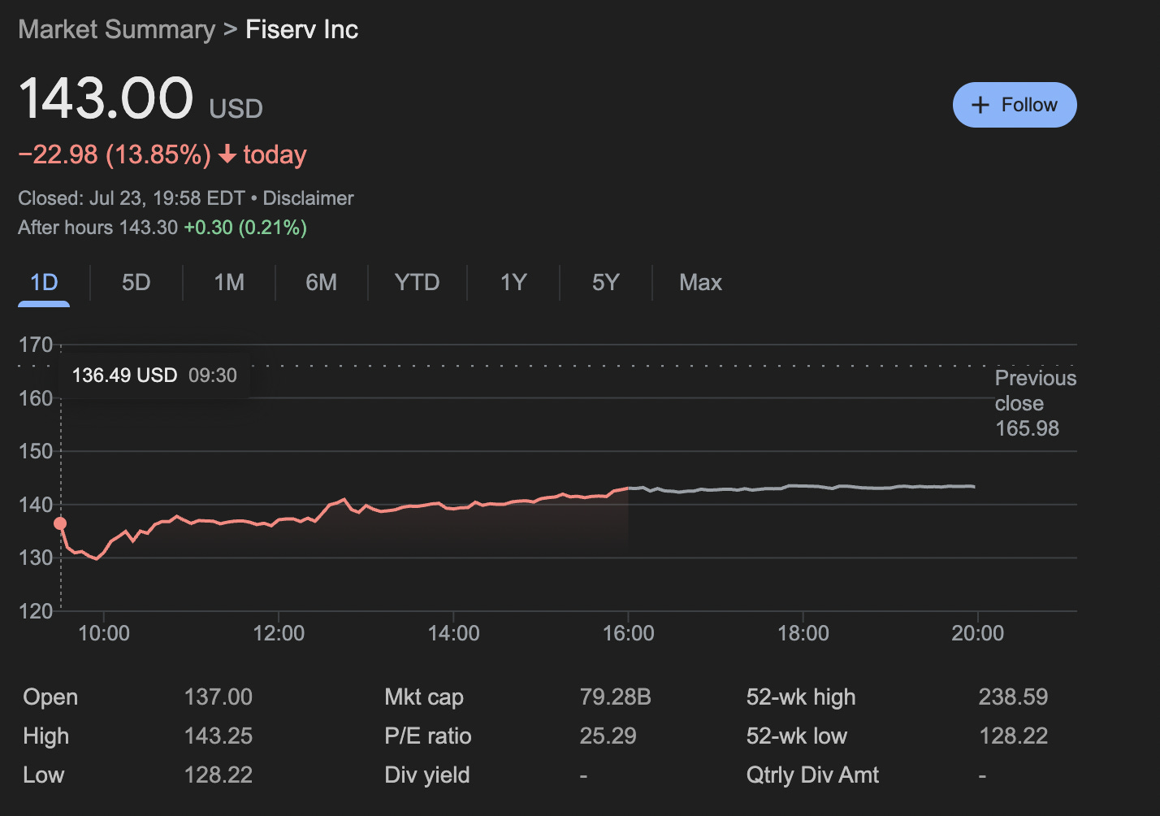This screenshot has height=816, width=1160.
Task: Click the After hours 143.30 text
Action: (x=97, y=228)
